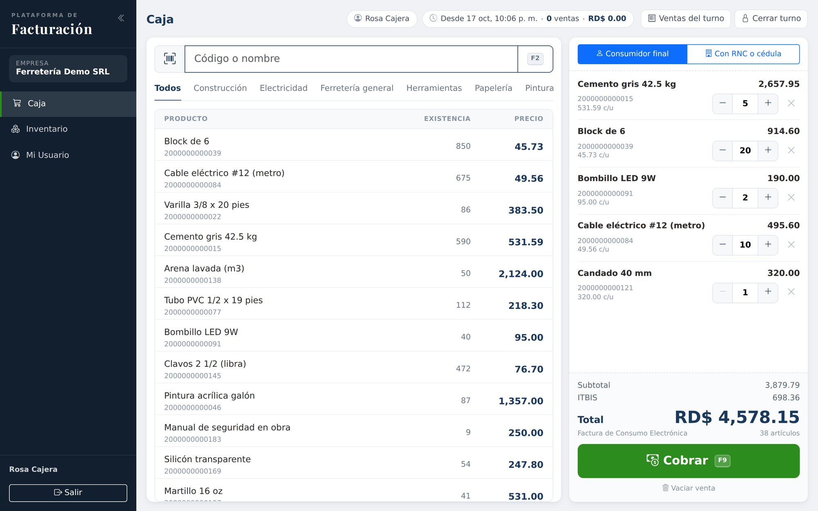This screenshot has width=818, height=511.
Task: Increase the Block de 6 cart quantity
Action: [768, 150]
